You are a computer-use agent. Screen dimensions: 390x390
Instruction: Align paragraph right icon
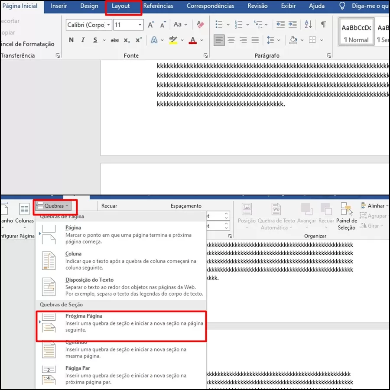coord(243,40)
